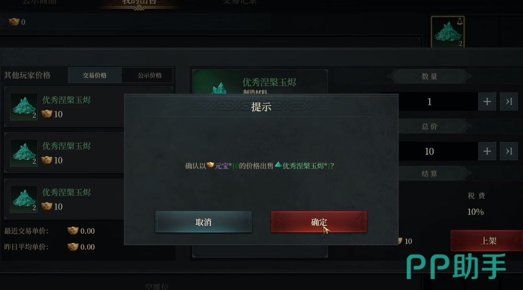Switch to 公示价格 price tab
This screenshot has width=523, height=290.
150,75
